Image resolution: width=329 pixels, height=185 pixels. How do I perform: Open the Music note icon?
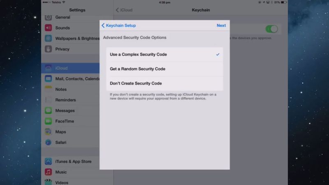(x=48, y=172)
